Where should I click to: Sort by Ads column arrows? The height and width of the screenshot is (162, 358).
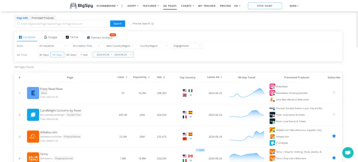[164, 78]
